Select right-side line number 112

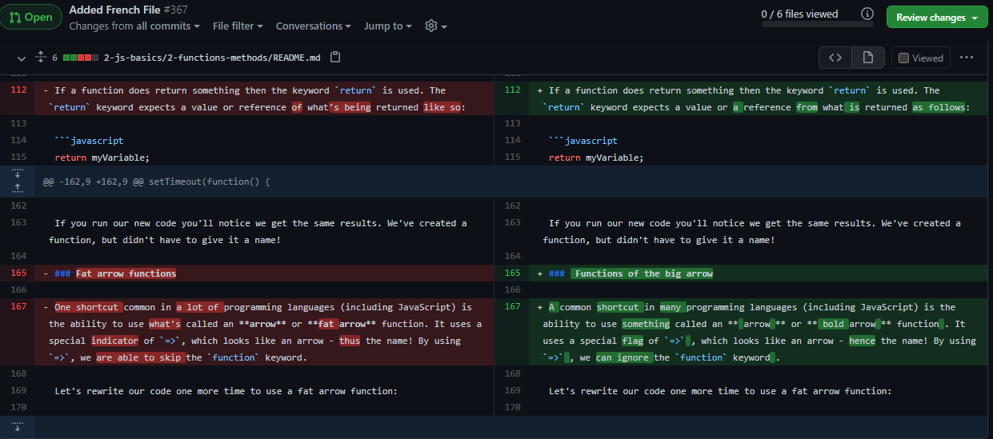(512, 90)
